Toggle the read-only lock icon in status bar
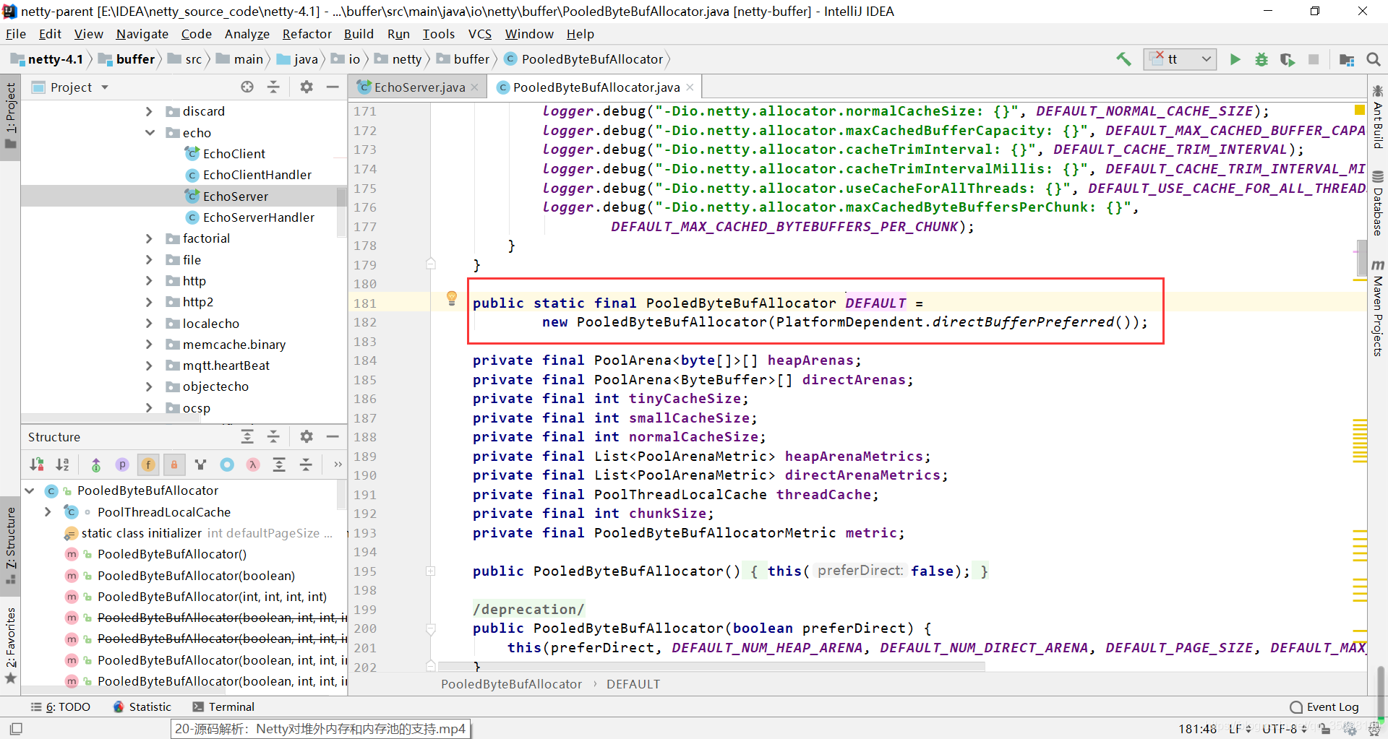 [x=1324, y=729]
